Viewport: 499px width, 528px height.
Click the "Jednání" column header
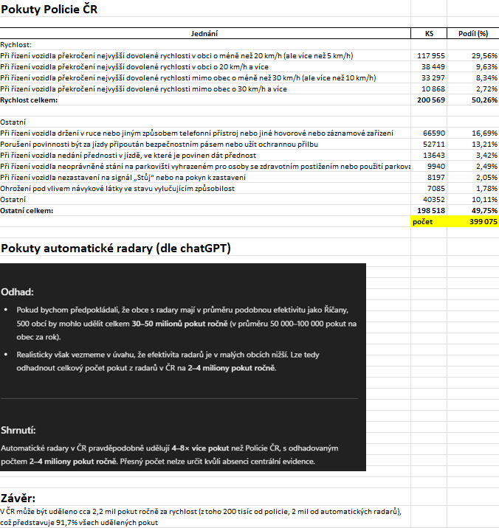click(204, 33)
